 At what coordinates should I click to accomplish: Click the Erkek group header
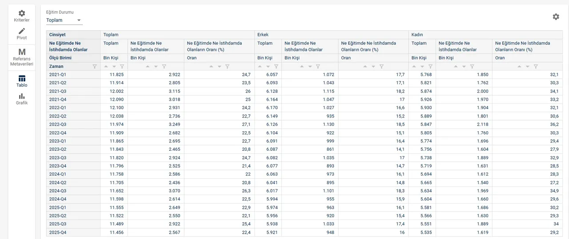pos(263,35)
